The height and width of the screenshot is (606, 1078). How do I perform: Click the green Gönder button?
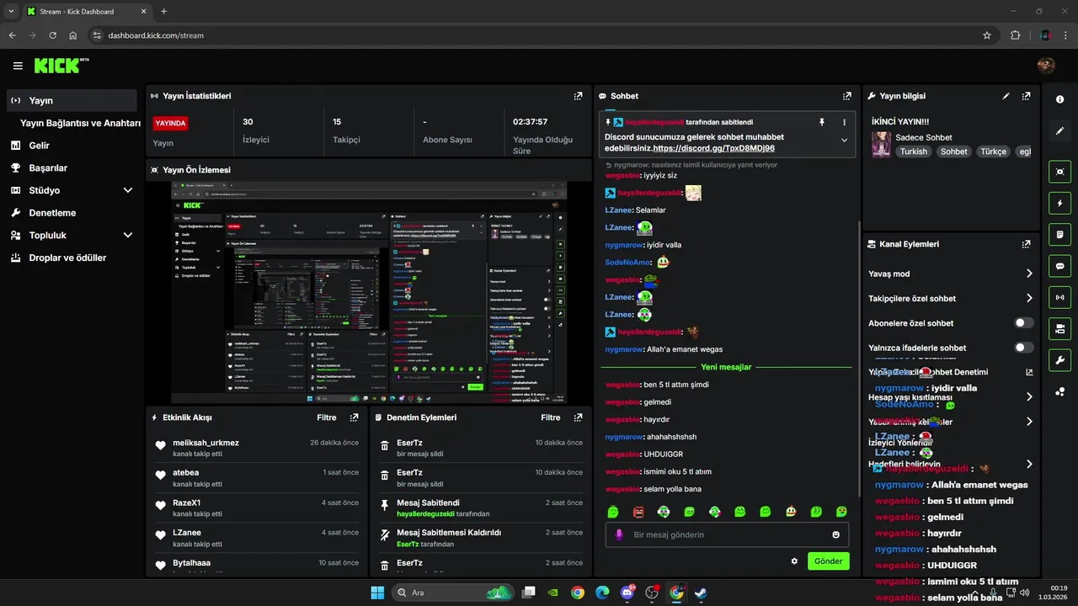tap(828, 561)
